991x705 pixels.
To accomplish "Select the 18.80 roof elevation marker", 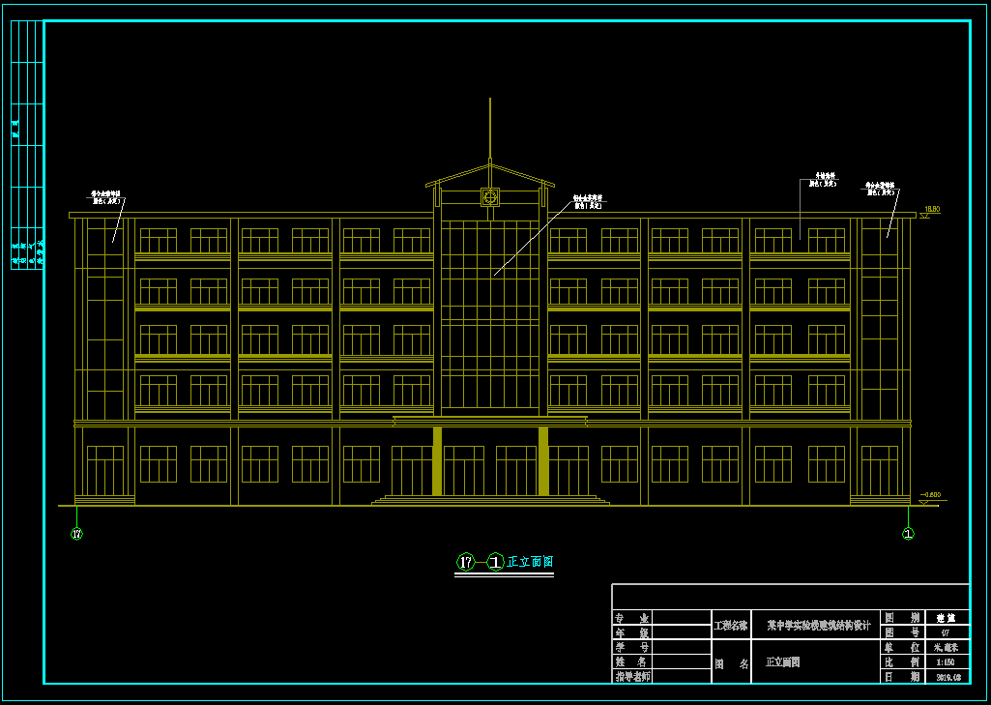I will (x=931, y=211).
